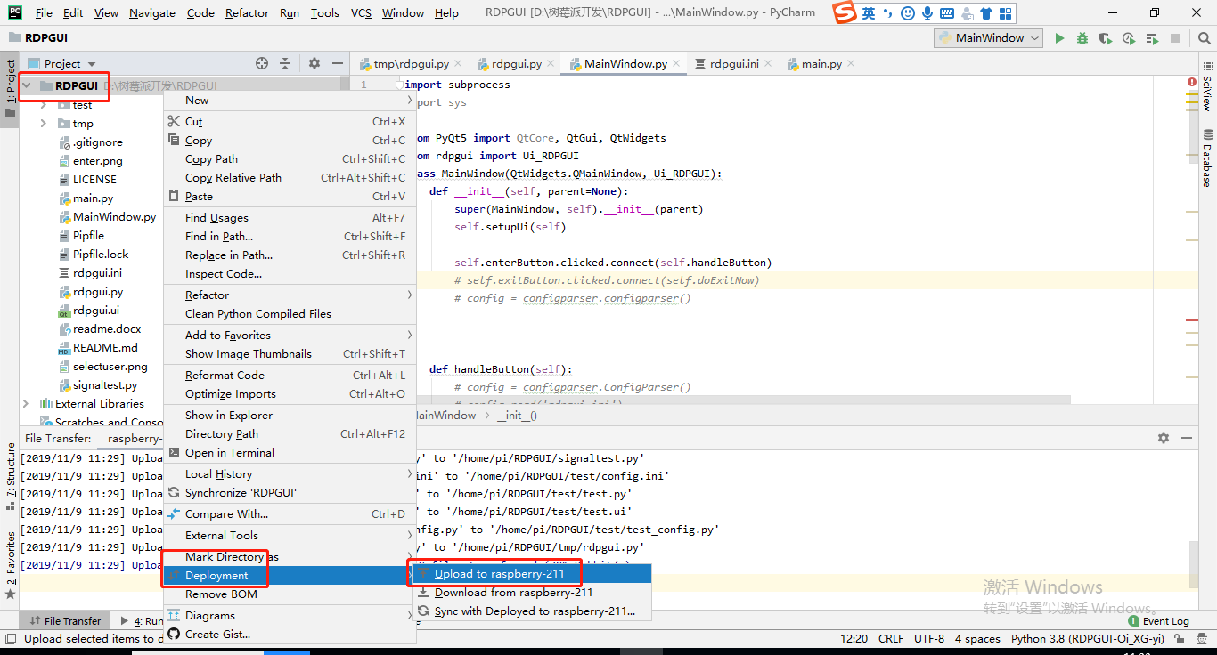This screenshot has width=1217, height=655.
Task: Open Sogou skin shirt icon
Action: click(x=985, y=13)
